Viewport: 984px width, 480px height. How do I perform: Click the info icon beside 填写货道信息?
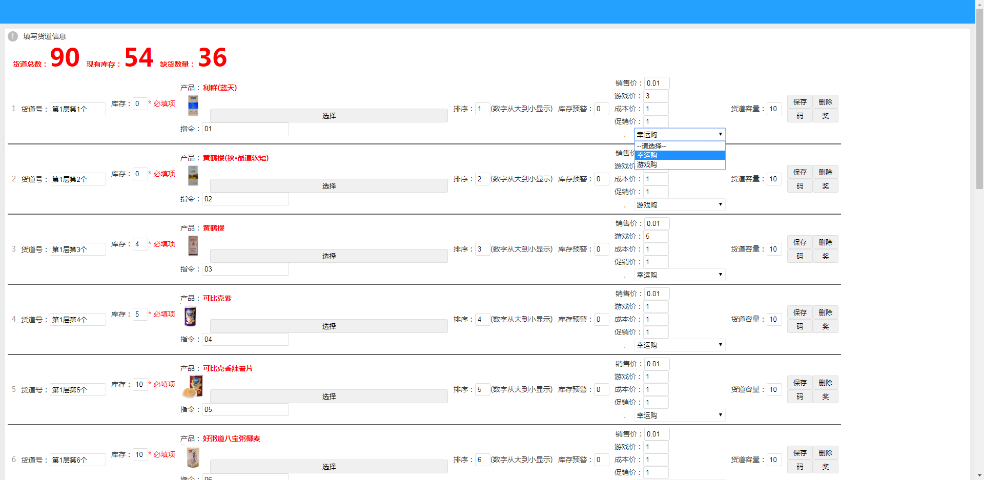coord(13,36)
